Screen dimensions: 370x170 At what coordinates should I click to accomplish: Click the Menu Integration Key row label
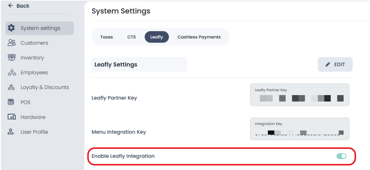tap(119, 132)
